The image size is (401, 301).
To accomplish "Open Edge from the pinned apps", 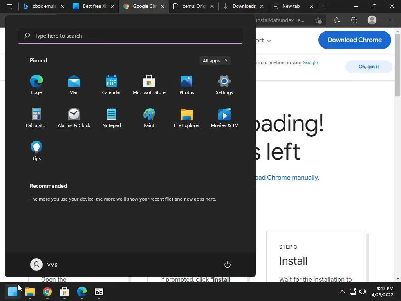I will [x=36, y=85].
